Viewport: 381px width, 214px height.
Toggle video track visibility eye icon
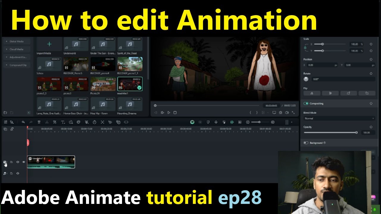(24, 162)
